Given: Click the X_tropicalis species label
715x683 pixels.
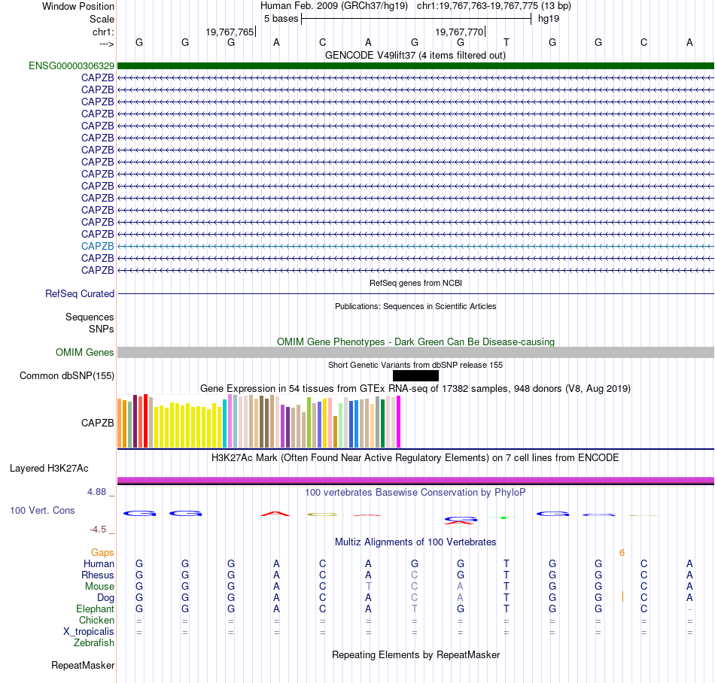Looking at the screenshot, I should [89, 632].
